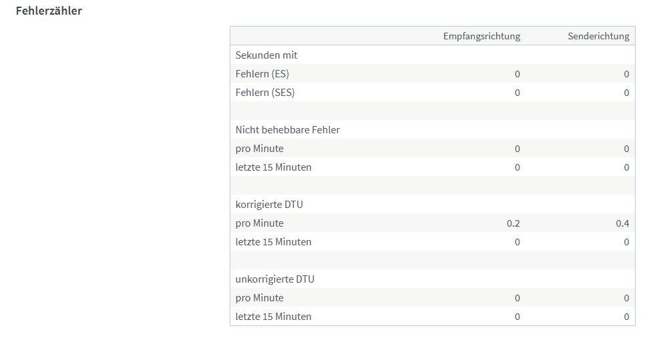Click pro Minute under korrigierte DTU

tap(260, 223)
